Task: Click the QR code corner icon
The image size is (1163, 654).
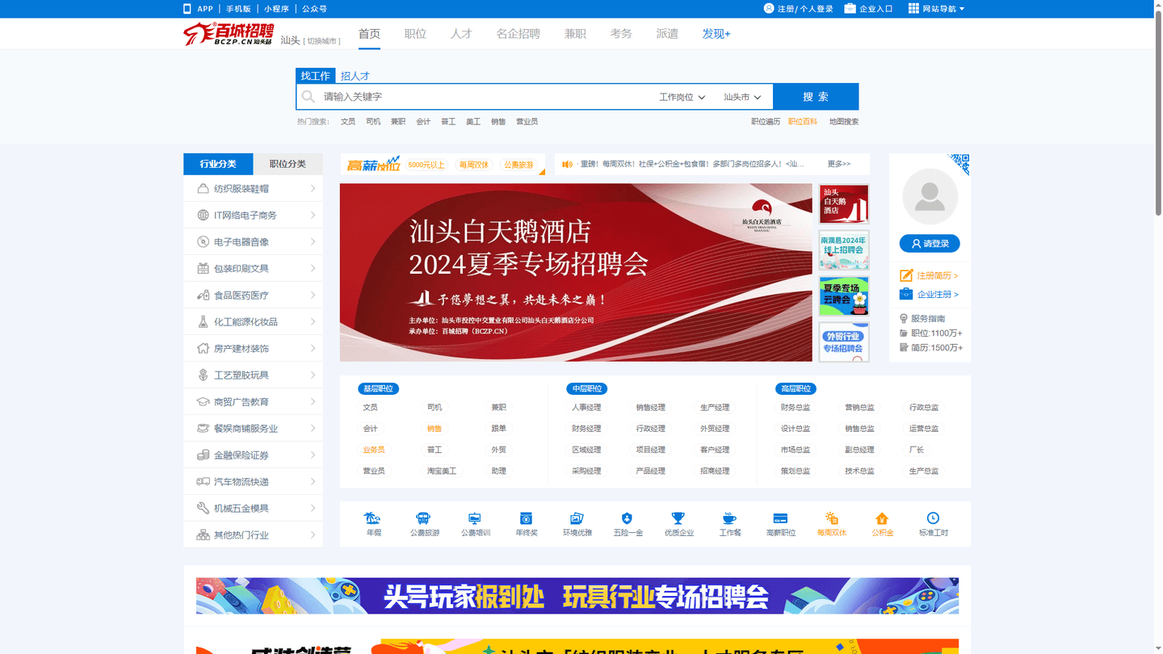Action: click(959, 164)
